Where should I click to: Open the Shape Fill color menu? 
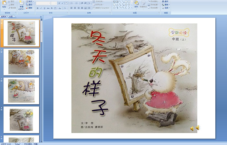tap(153, 1)
